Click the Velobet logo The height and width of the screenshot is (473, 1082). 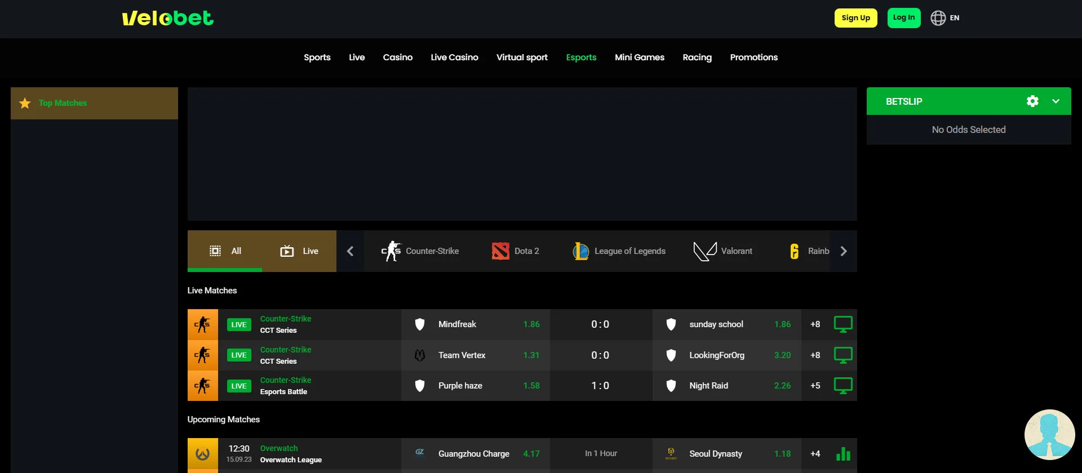tap(168, 19)
